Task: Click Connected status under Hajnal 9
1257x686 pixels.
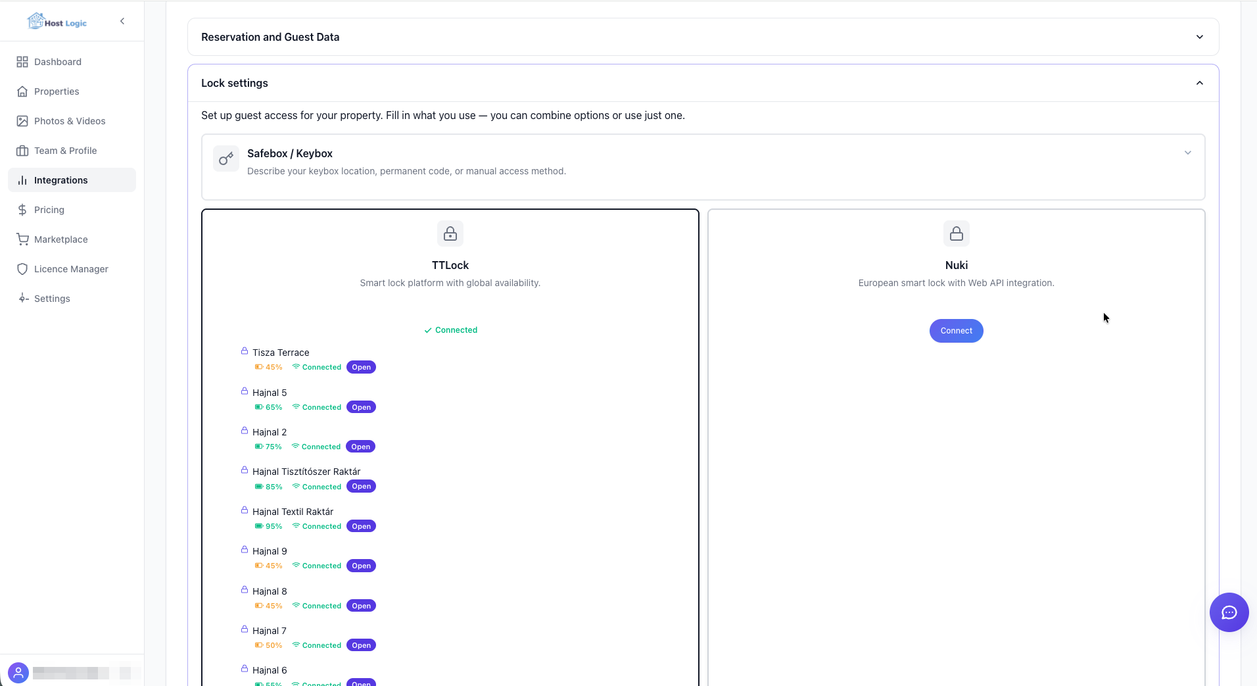Action: point(321,566)
